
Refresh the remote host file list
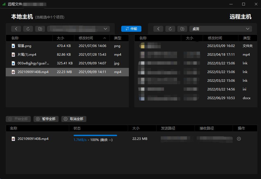170,29
